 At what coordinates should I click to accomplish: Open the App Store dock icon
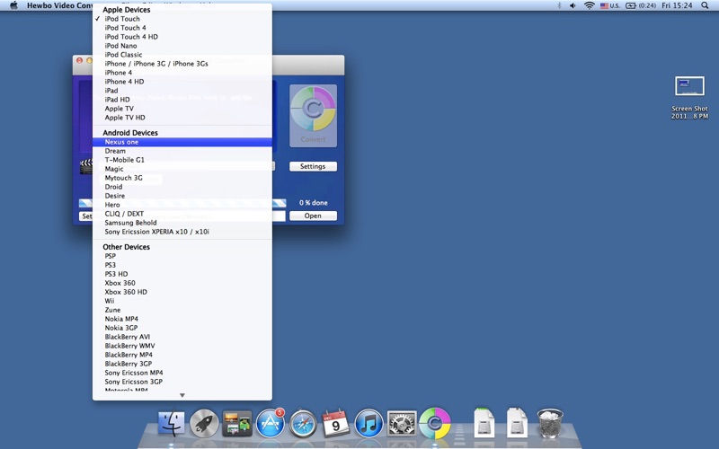[270, 422]
